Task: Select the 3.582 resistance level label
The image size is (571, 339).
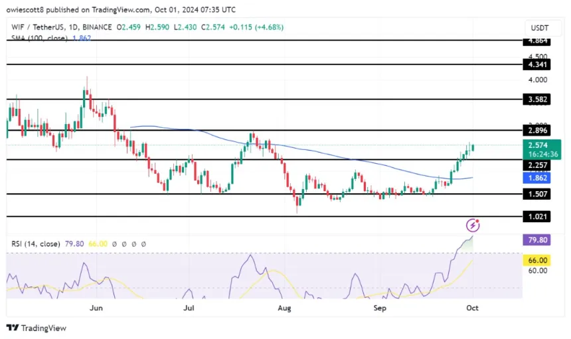Action: (538, 100)
